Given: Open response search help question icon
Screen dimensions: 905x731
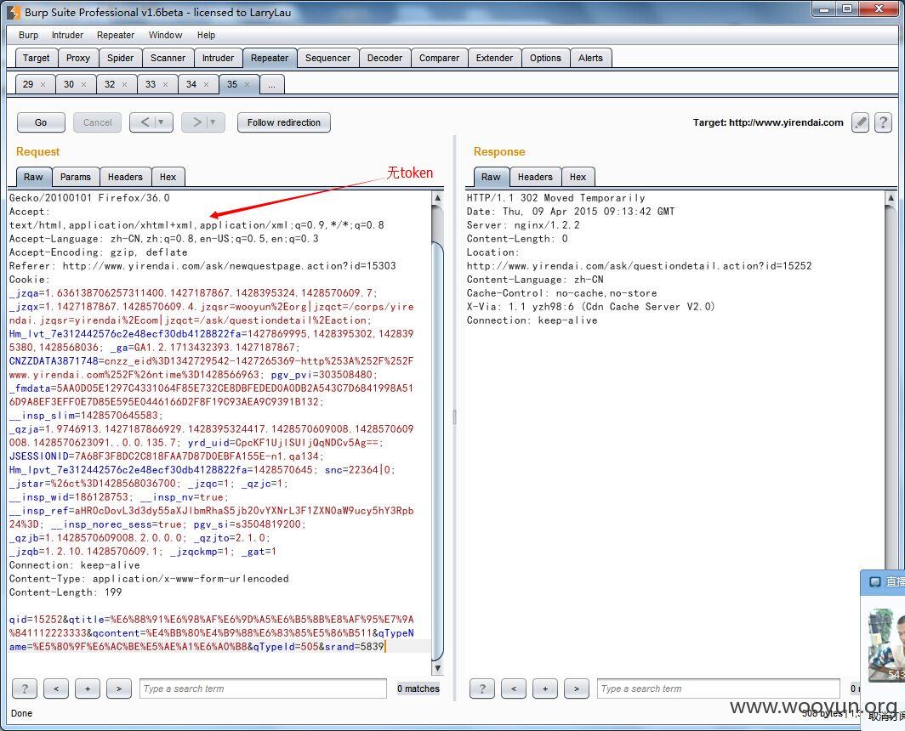Looking at the screenshot, I should [482, 688].
